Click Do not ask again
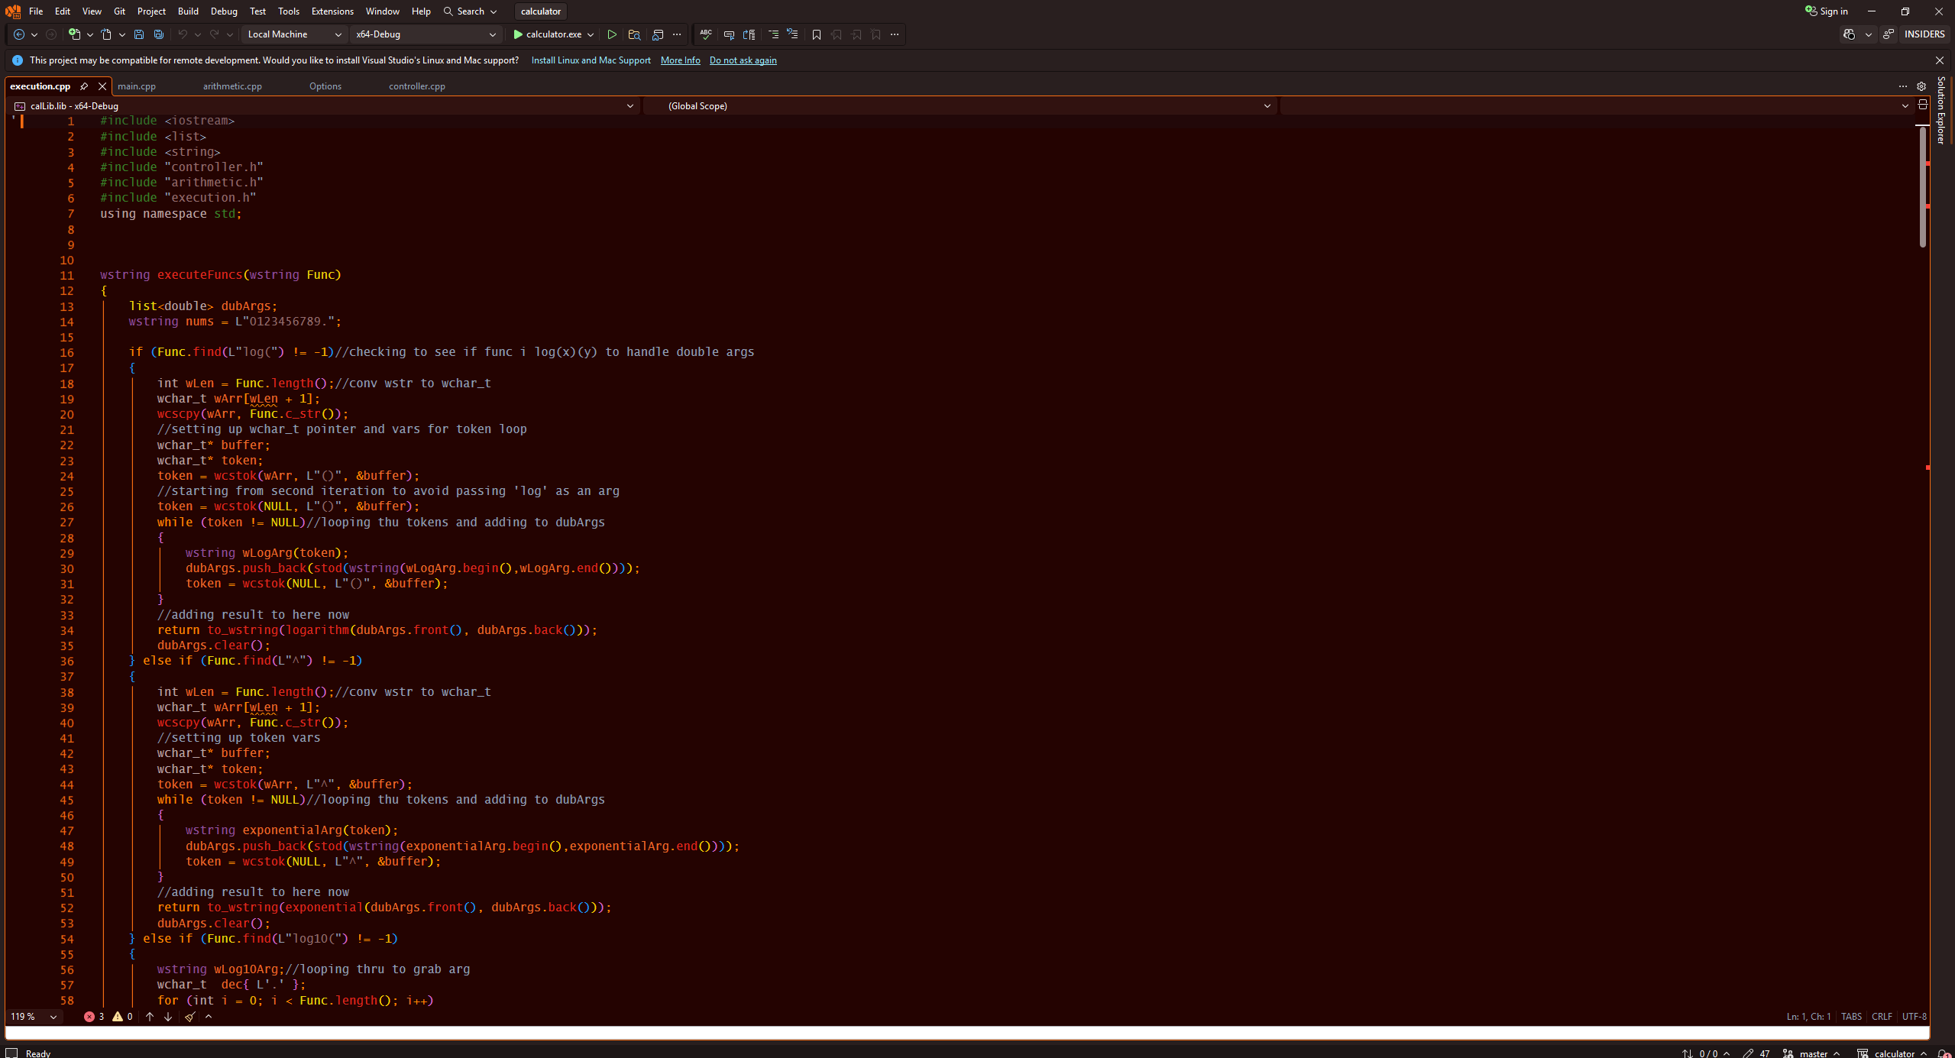The image size is (1955, 1058). pos(742,60)
